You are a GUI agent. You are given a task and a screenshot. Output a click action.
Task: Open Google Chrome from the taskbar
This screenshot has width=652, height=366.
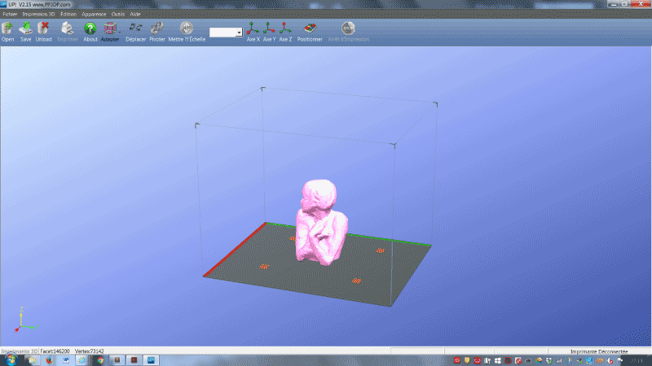(x=100, y=360)
